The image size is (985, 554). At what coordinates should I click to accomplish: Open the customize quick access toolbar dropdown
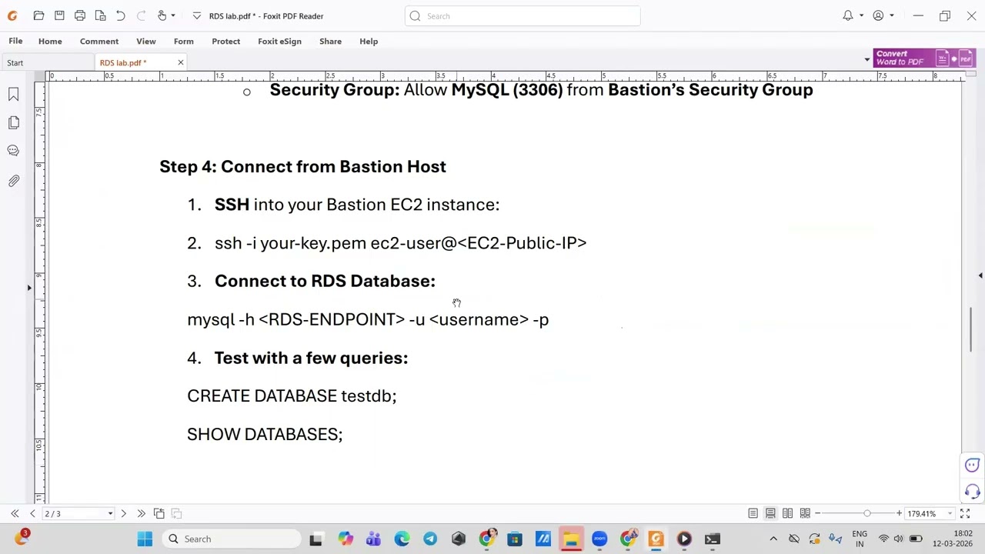[197, 15]
